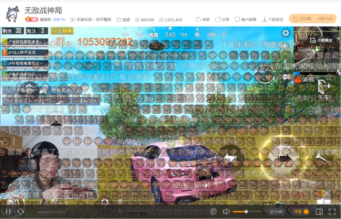Open the danmaku edit settings icon

214,211
